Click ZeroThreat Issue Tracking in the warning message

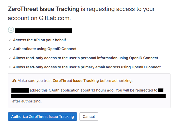[x=76, y=81]
